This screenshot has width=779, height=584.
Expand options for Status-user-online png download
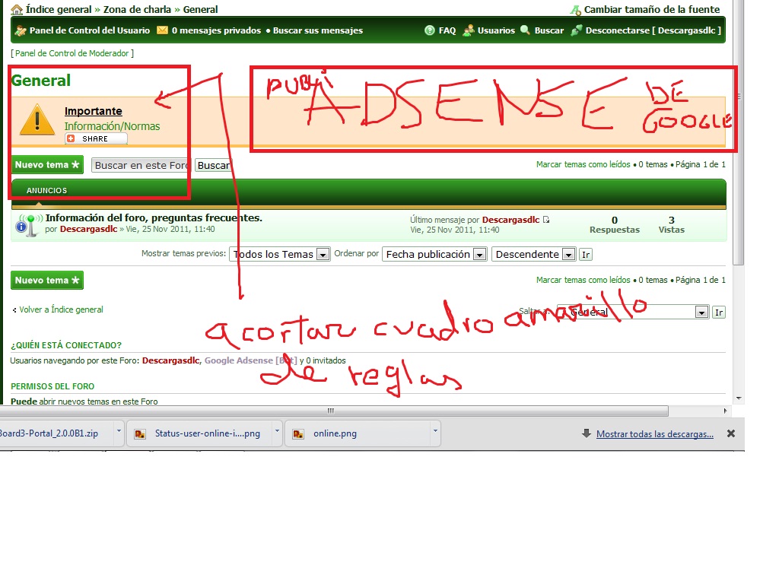[277, 431]
